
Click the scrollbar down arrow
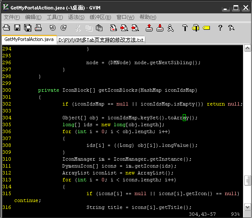coord(247,207)
